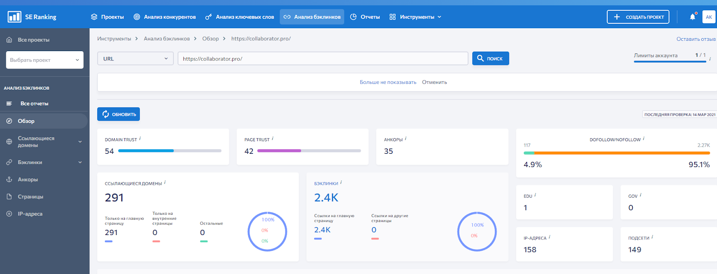Click the SE Ranking logo icon

(14, 17)
